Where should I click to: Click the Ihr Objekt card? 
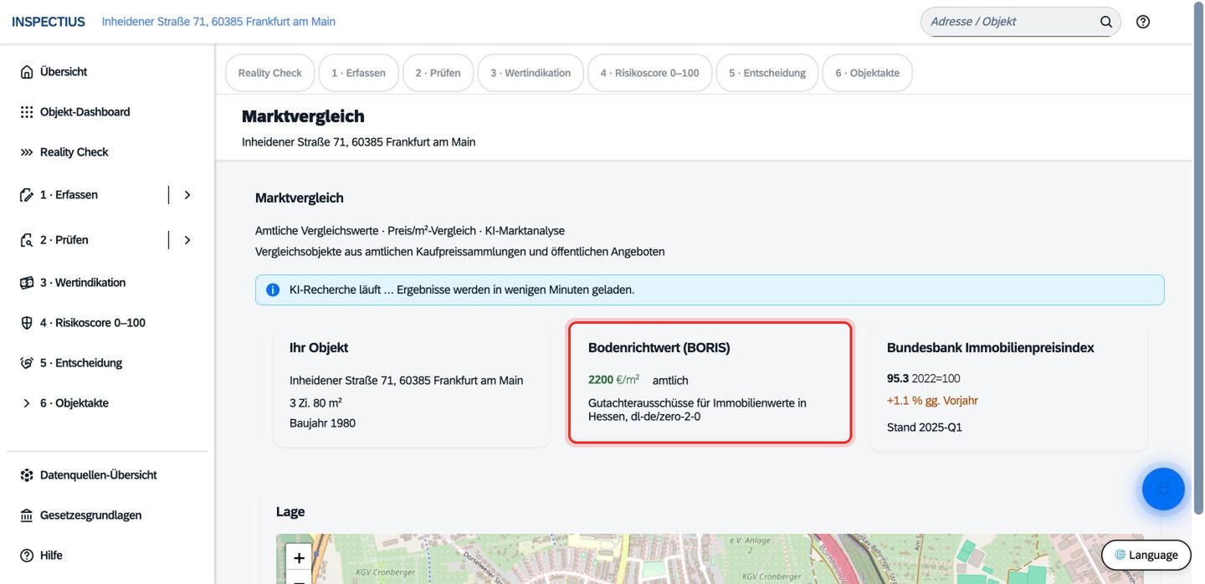point(411,385)
